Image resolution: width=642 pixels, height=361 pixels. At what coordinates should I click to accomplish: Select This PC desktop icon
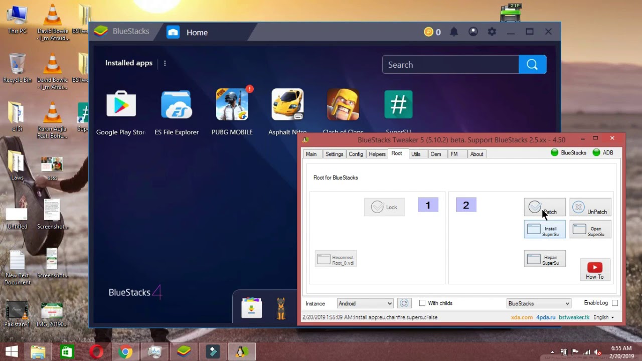tap(17, 20)
